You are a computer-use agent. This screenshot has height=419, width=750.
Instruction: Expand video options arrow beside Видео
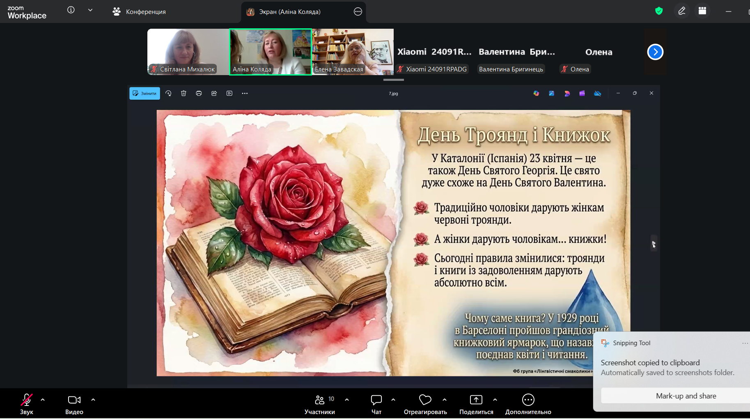tap(93, 399)
